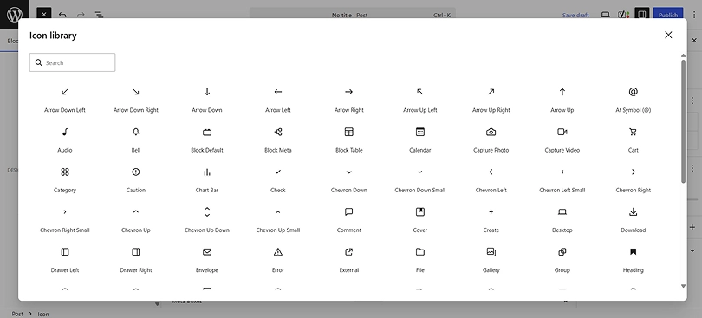Pick the Comment bubble icon
The height and width of the screenshot is (318, 702).
348,211
